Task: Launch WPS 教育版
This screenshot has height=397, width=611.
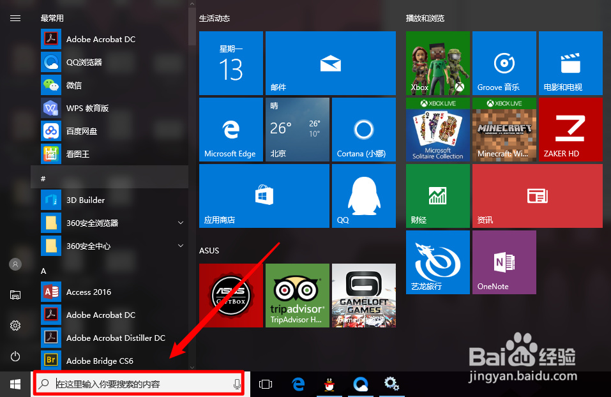Action: click(x=110, y=109)
